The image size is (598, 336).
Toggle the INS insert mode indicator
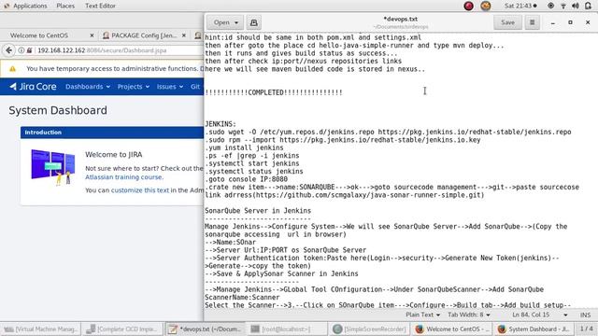[x=585, y=315]
